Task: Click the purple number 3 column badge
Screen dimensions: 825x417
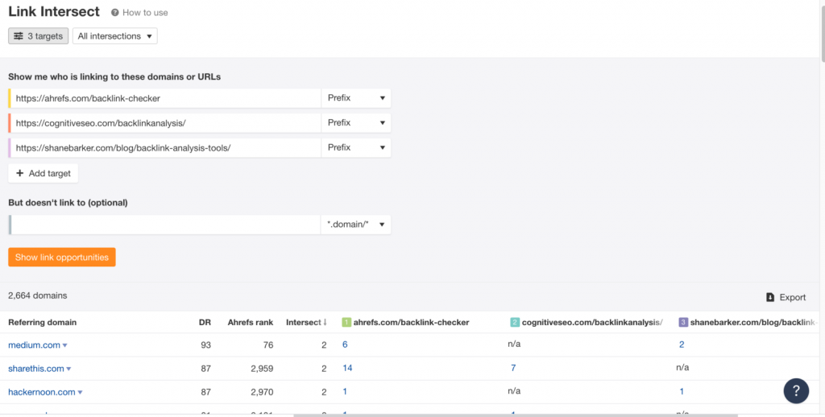Action: [683, 323]
